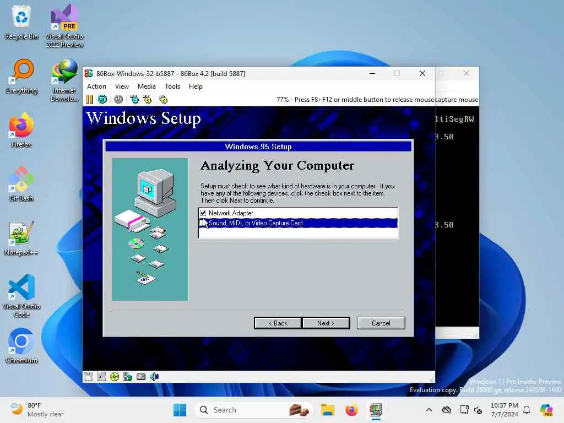Open the Action menu
This screenshot has height=423, width=564.
[x=96, y=86]
